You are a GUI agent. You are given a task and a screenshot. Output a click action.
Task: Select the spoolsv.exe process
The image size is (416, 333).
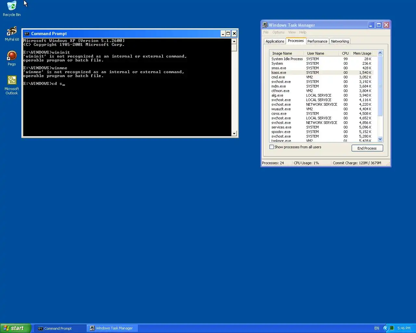(x=321, y=132)
